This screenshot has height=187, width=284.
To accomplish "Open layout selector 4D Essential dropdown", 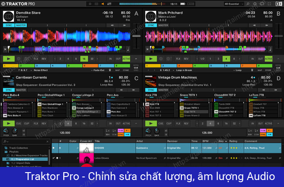I will click(x=234, y=4).
